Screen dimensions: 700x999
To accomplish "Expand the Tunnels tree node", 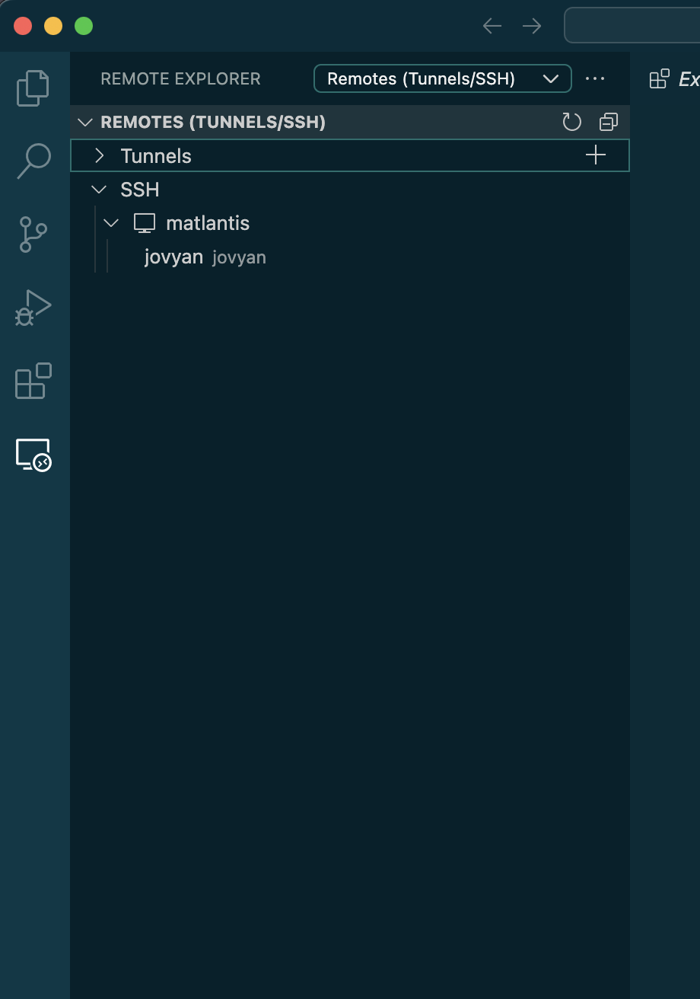I will [99, 156].
